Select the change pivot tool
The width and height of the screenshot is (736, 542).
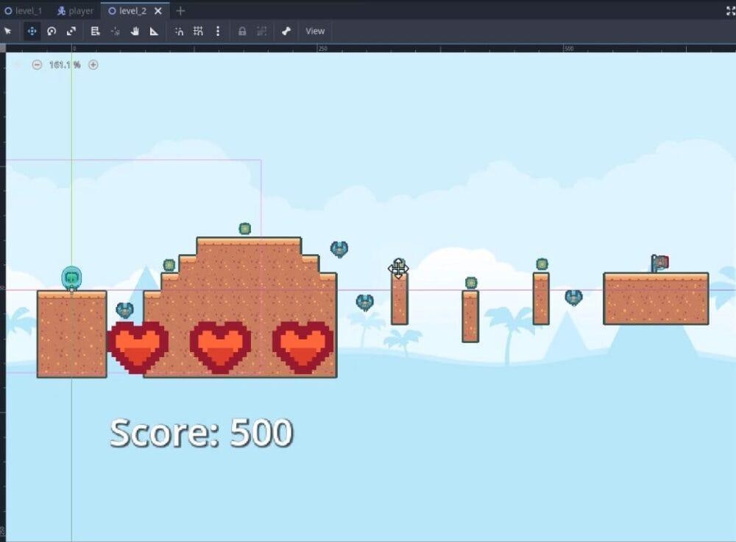[116, 32]
